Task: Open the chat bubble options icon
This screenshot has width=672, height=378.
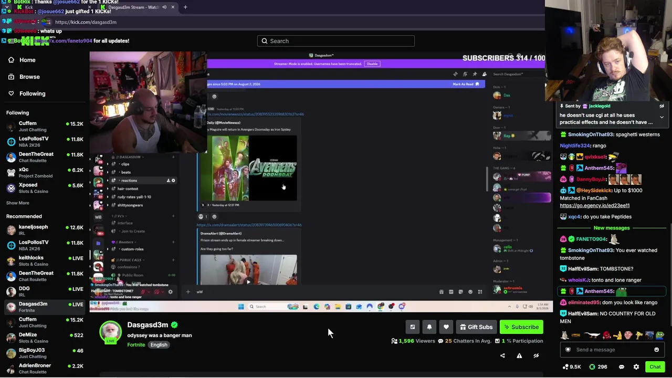Action: [622, 367]
